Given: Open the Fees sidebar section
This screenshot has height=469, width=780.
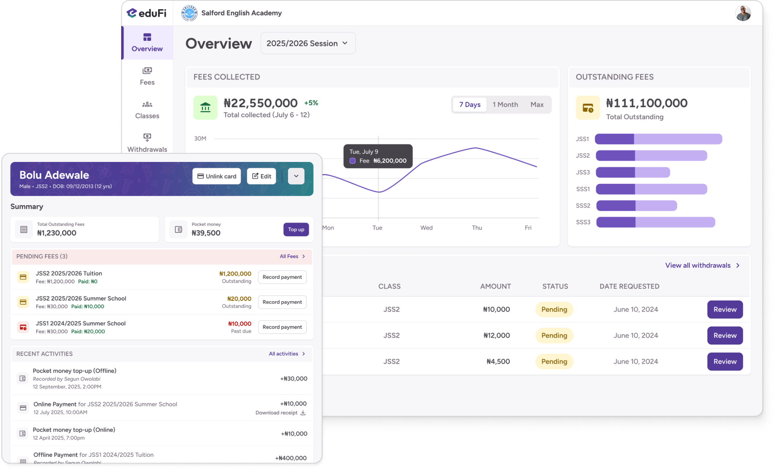Looking at the screenshot, I should tap(147, 76).
